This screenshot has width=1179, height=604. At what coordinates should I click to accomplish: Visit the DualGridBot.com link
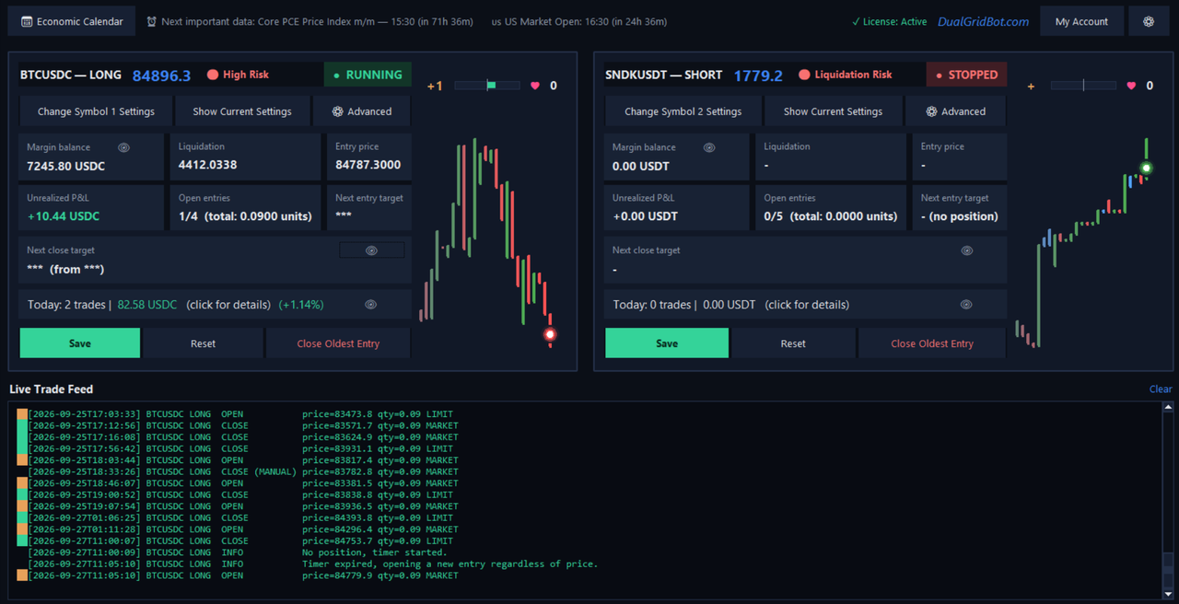coord(983,21)
